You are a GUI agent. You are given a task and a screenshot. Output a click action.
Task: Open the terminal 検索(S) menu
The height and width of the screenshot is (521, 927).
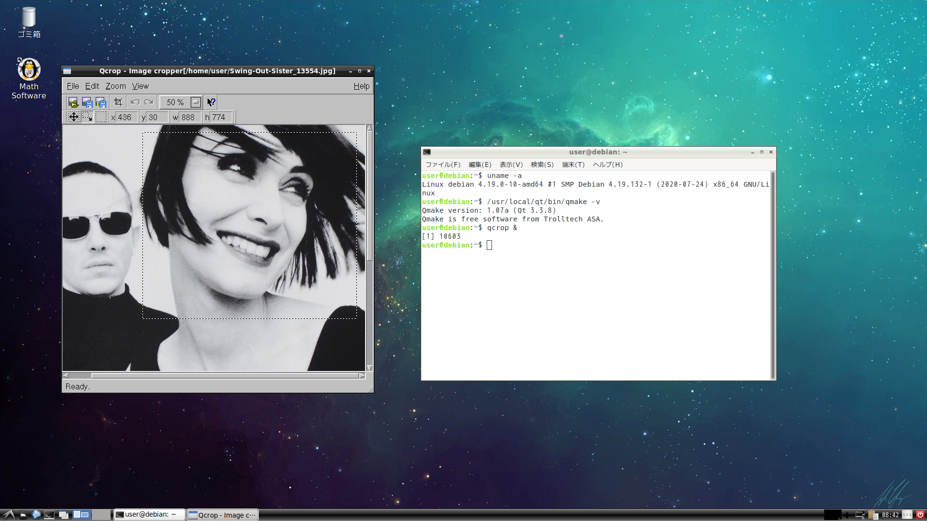click(x=543, y=165)
